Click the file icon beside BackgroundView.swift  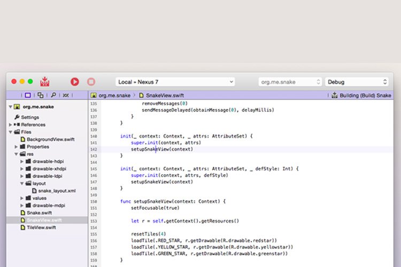23,139
